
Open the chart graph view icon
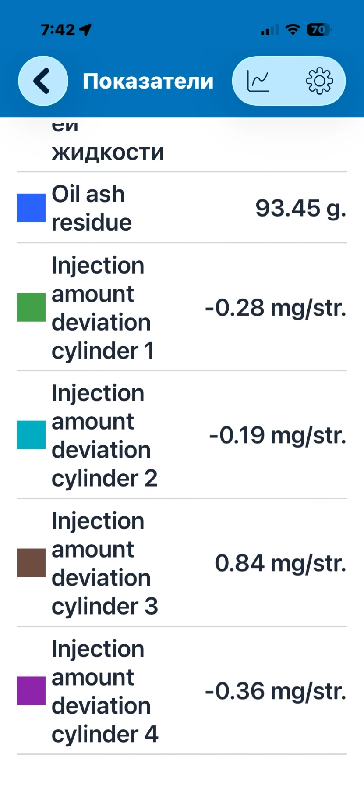pyautogui.click(x=258, y=81)
